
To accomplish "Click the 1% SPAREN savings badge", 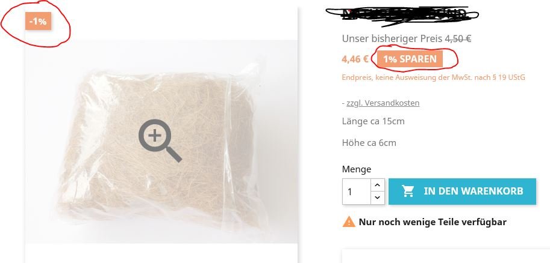I will pos(410,59).
